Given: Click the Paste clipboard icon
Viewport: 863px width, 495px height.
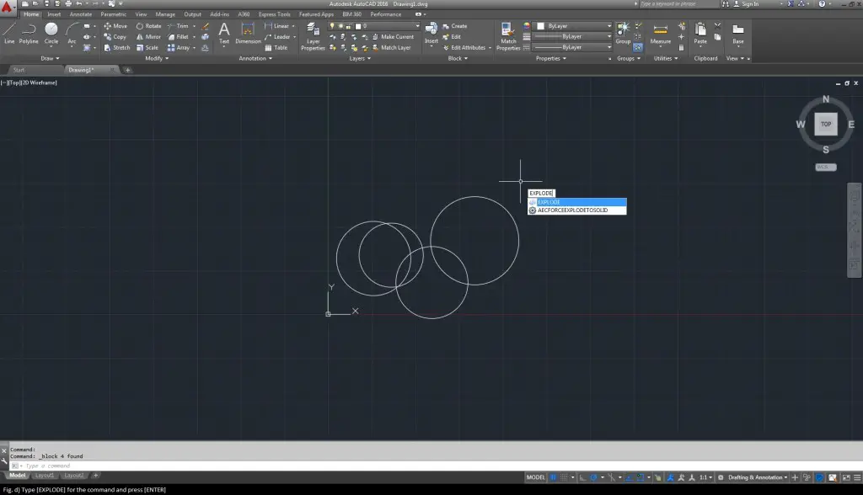Looking at the screenshot, I should coord(700,32).
